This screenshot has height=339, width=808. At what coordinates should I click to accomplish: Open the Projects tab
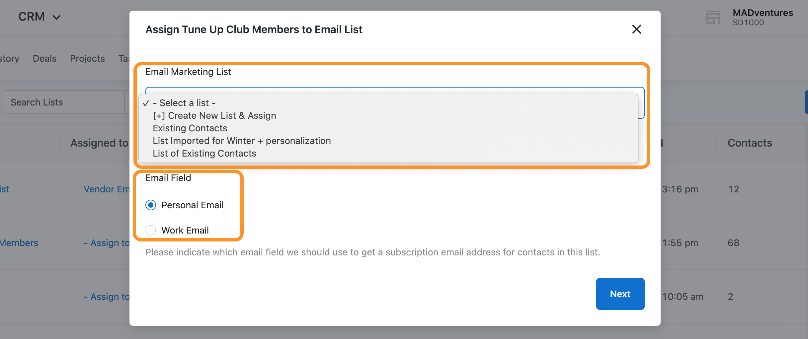[x=87, y=58]
